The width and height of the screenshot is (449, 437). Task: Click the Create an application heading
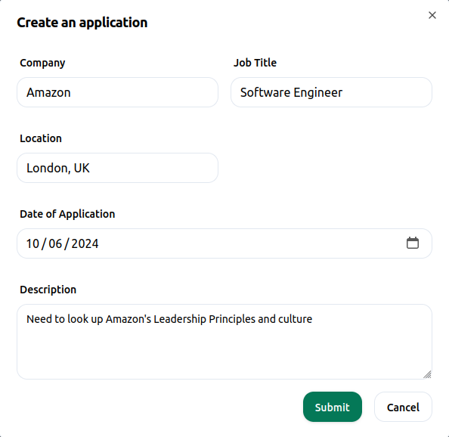coord(82,23)
